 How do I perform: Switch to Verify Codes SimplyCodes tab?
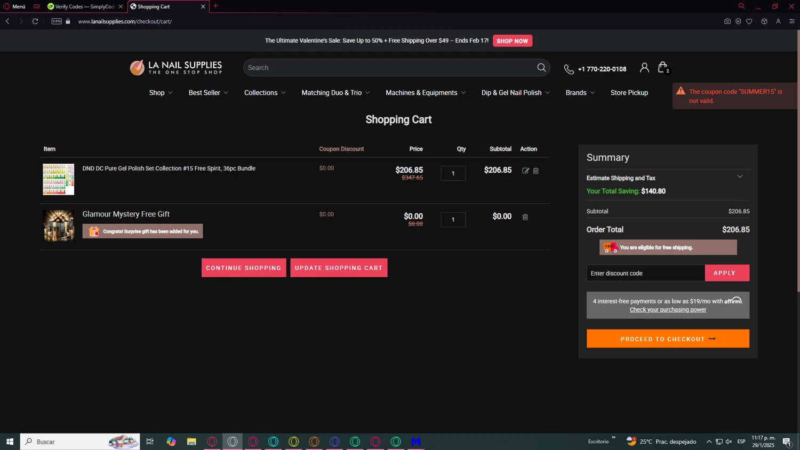coord(84,6)
